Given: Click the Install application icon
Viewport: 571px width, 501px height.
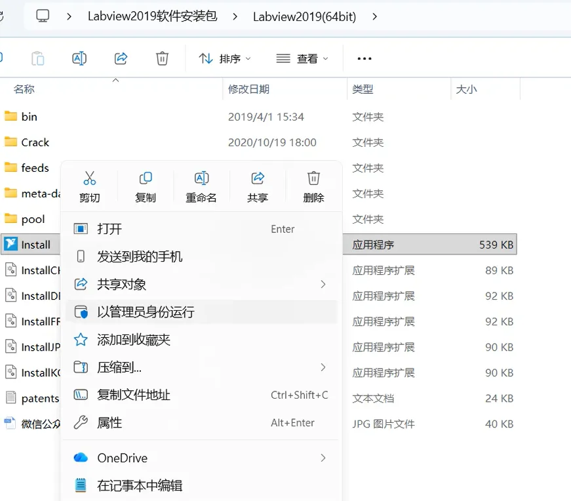Looking at the screenshot, I should click(x=11, y=244).
